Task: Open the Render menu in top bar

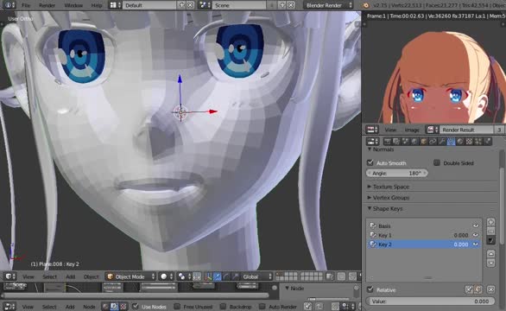Action: (47, 5)
